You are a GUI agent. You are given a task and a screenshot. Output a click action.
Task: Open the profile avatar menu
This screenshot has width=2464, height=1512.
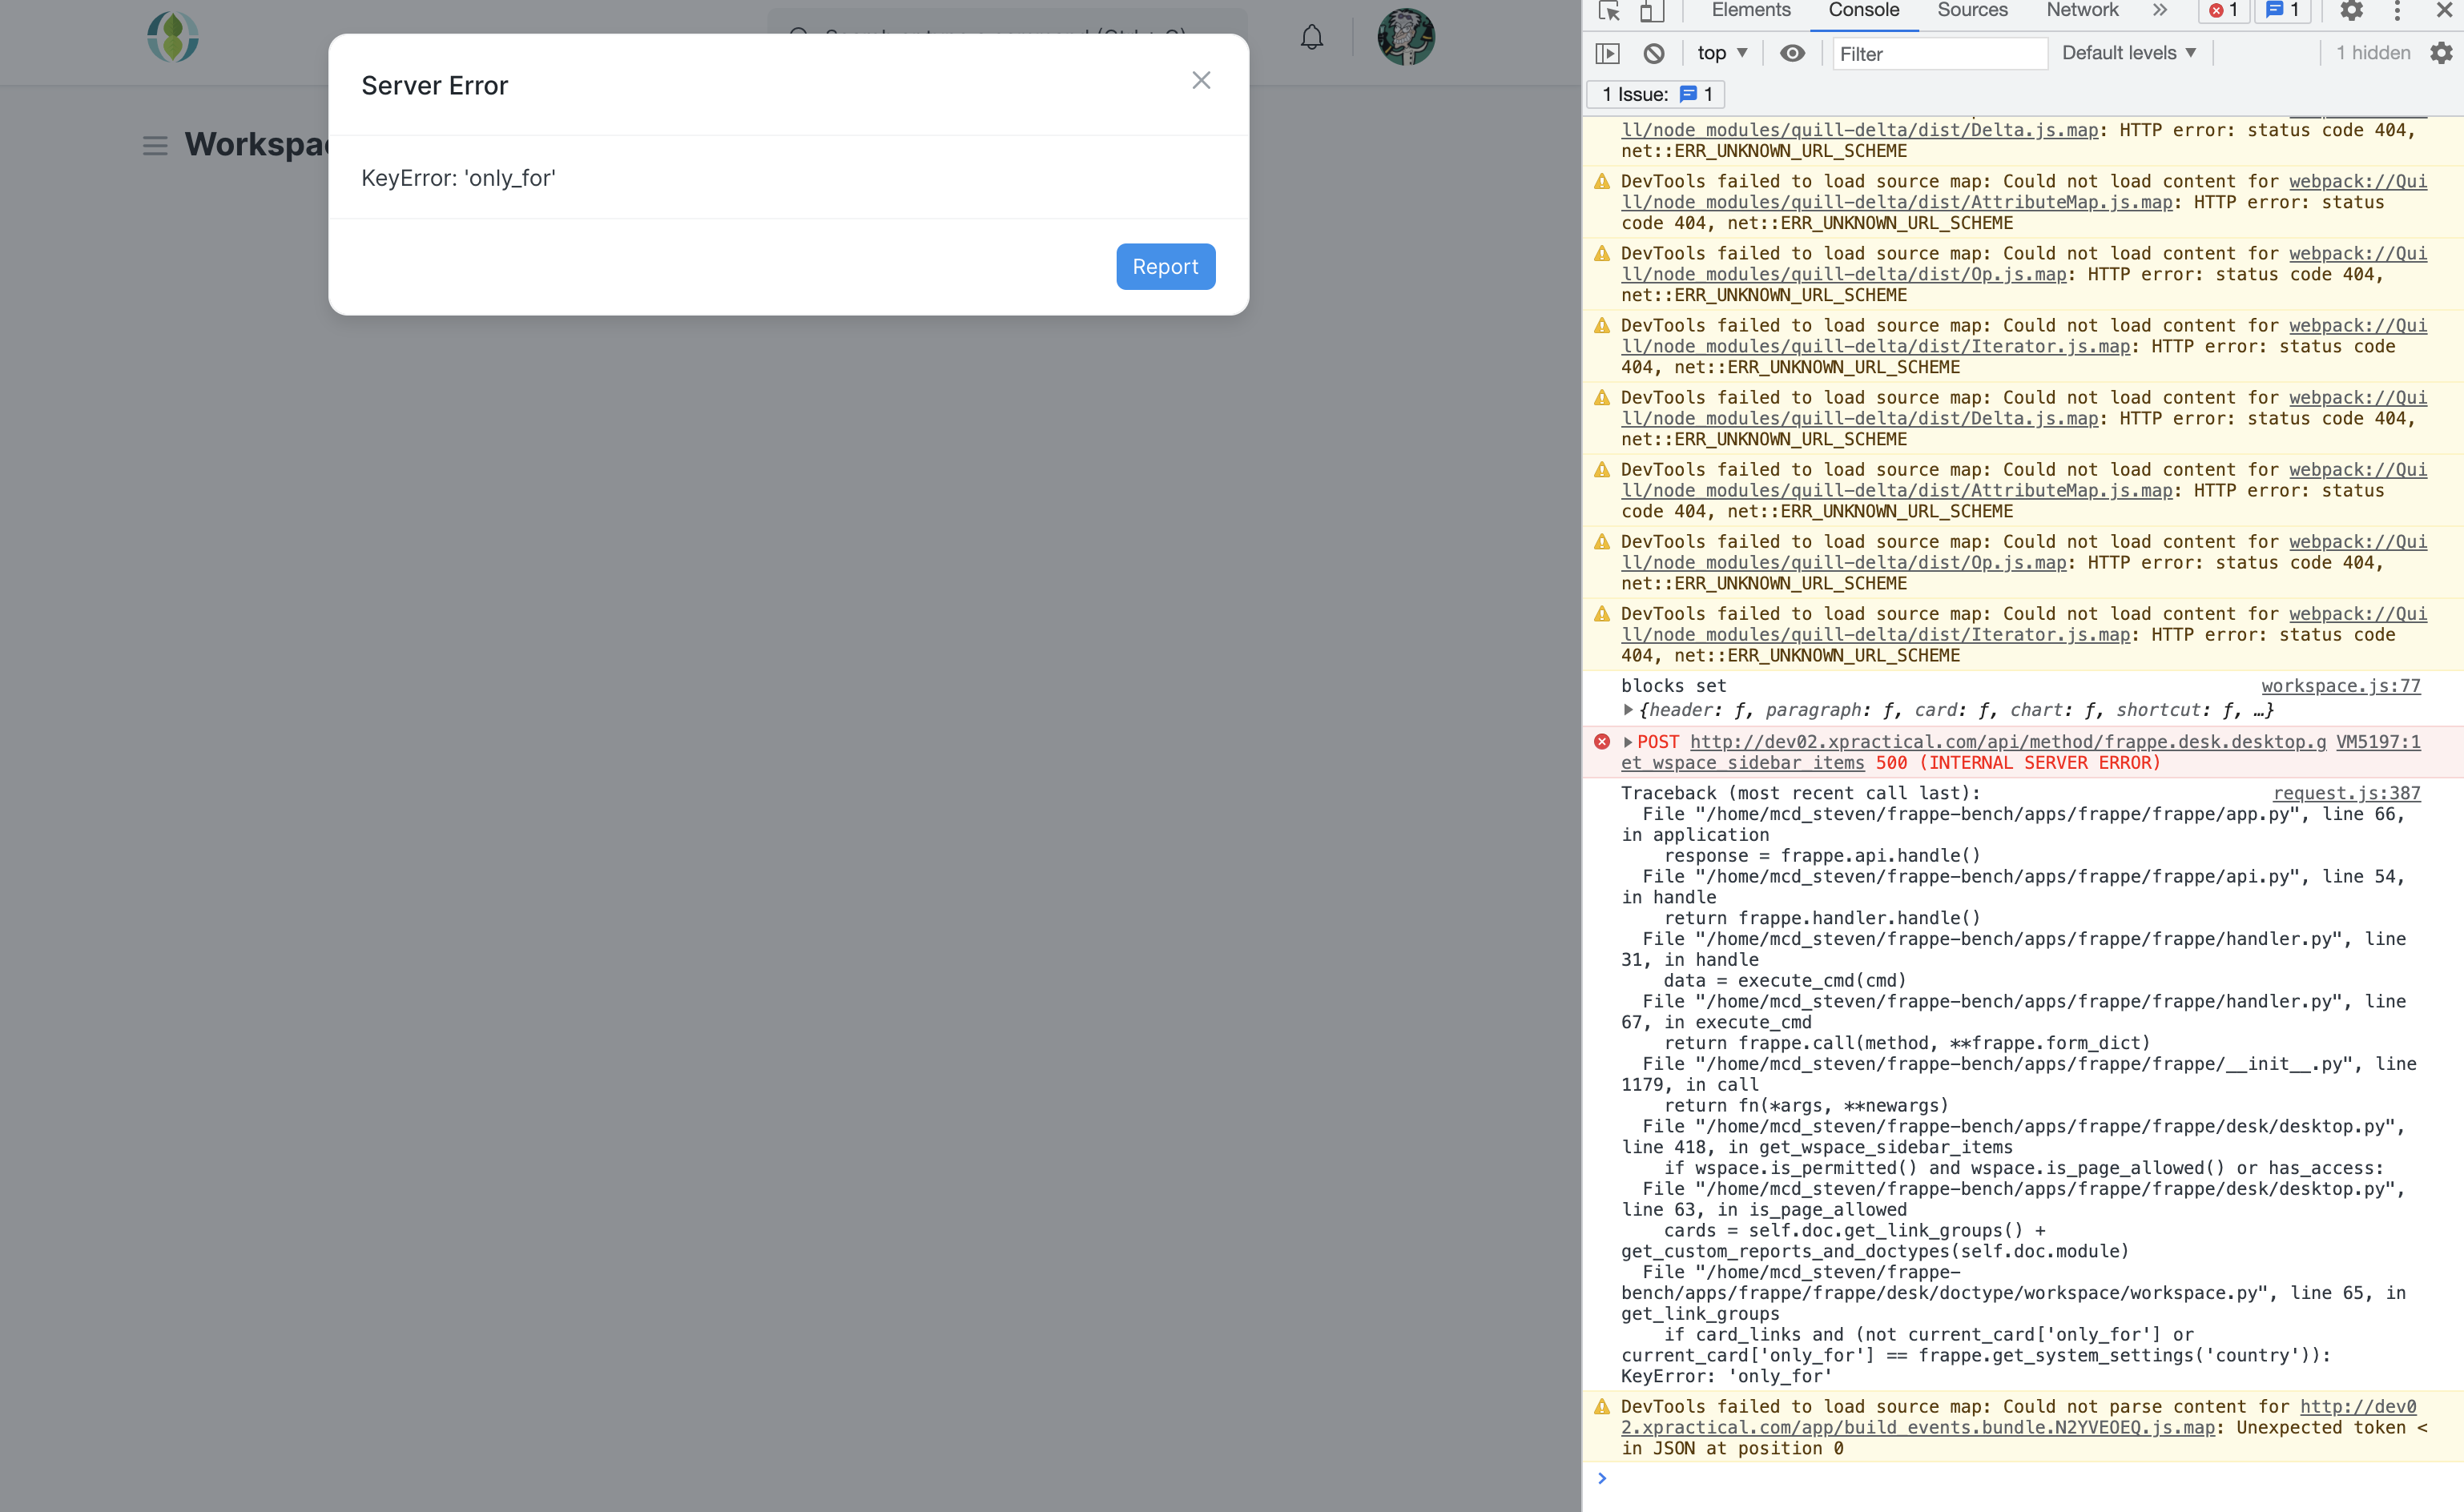[1406, 37]
